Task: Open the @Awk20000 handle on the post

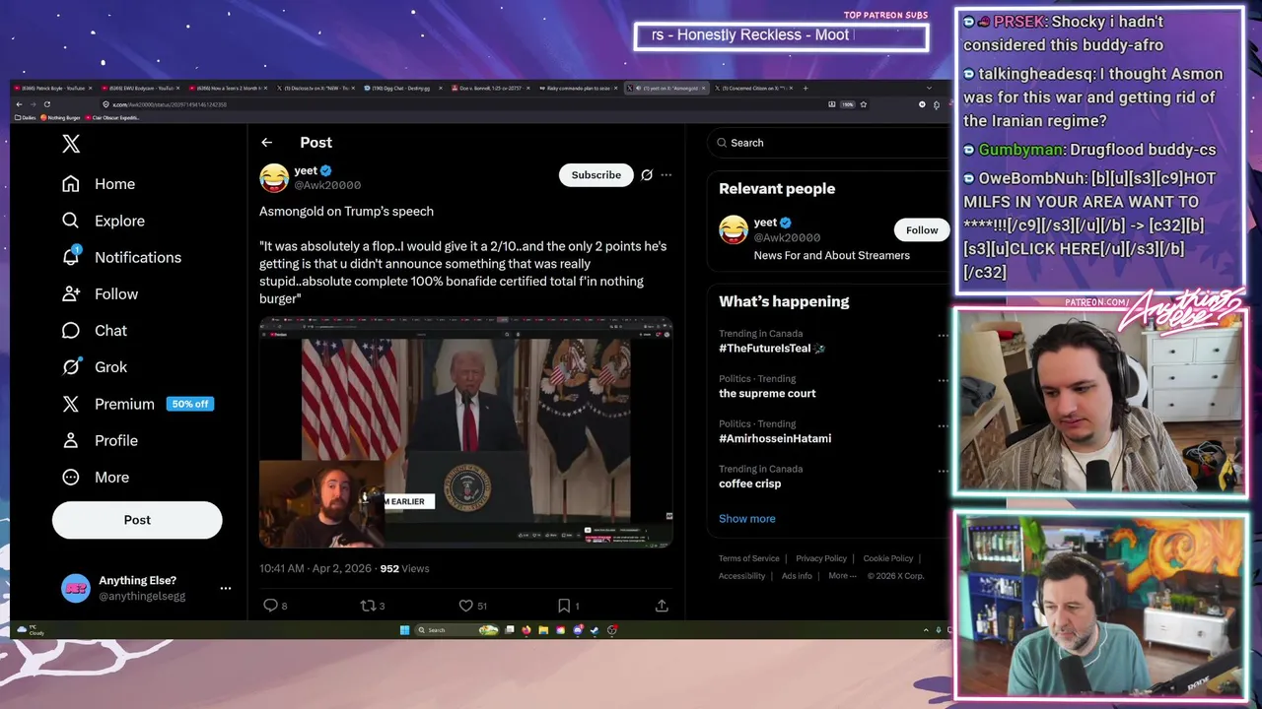Action: click(327, 185)
